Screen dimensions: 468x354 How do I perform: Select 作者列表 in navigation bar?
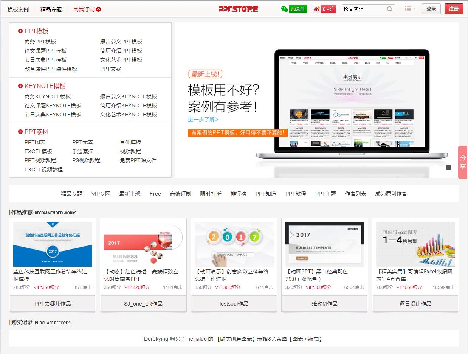point(356,194)
